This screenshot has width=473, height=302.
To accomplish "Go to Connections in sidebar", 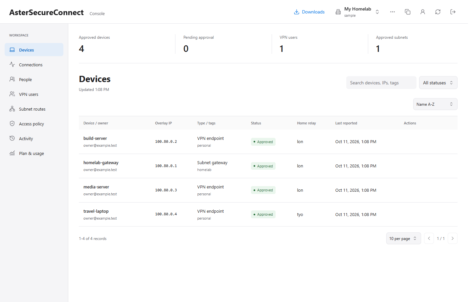I will click(34, 65).
